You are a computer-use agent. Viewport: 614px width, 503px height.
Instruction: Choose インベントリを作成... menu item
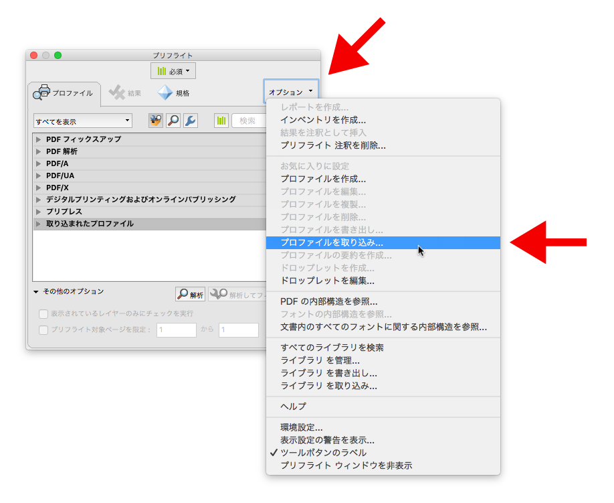(x=383, y=120)
